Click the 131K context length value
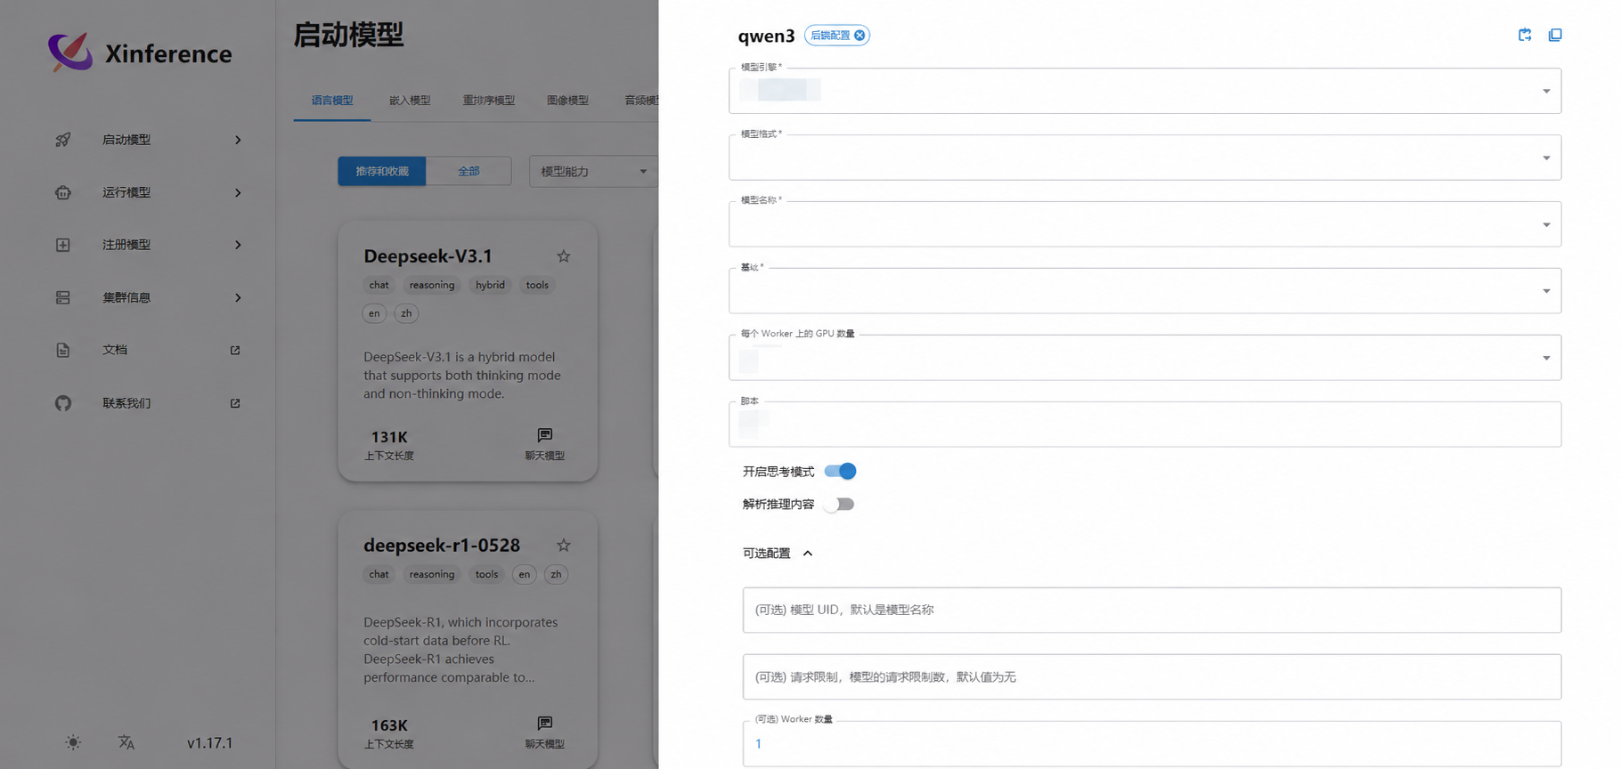The width and height of the screenshot is (1621, 769). point(389,437)
